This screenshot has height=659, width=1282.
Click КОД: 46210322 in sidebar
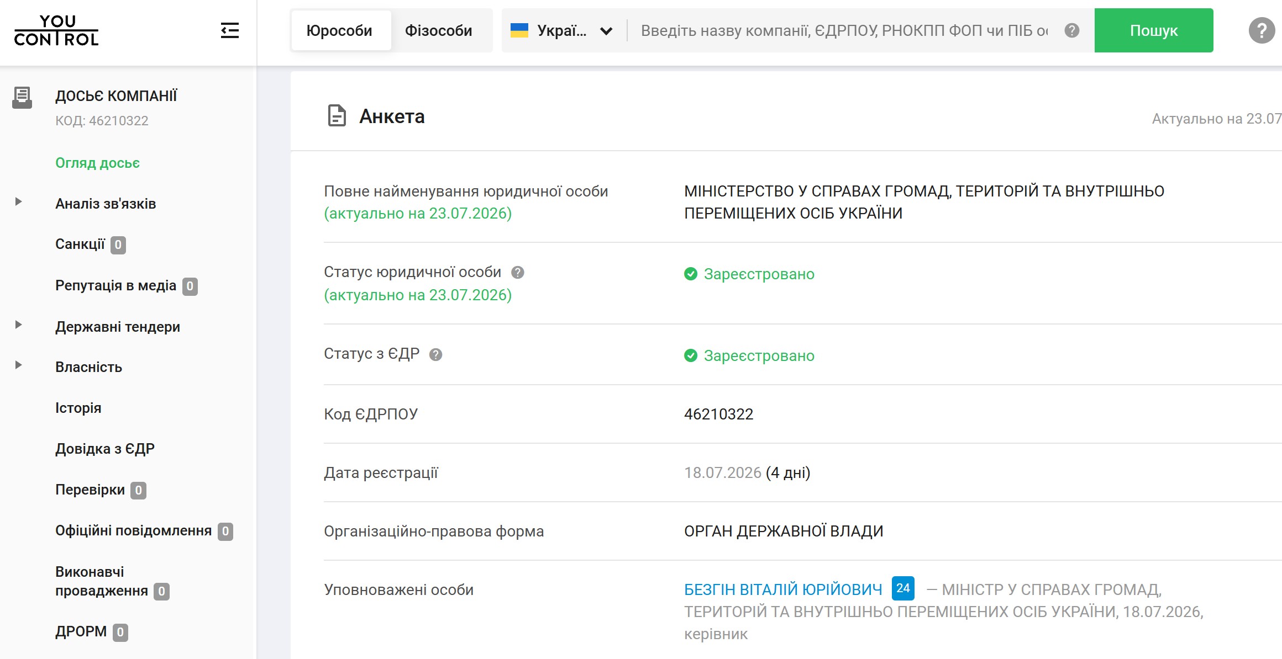102,120
